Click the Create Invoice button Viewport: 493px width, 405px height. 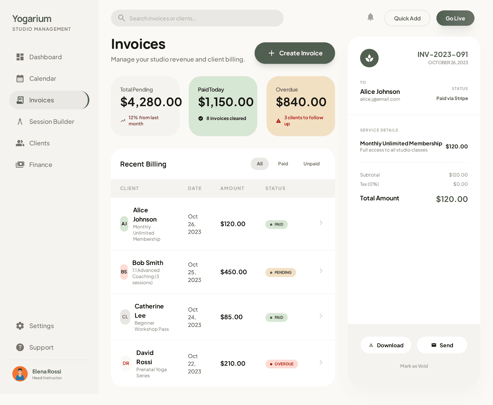[x=294, y=53]
